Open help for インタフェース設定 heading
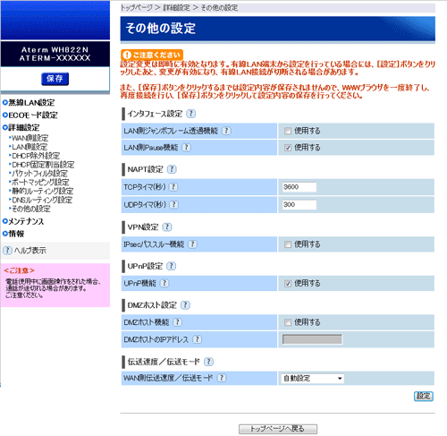Viewport: 447px width, 436px height. [191, 114]
